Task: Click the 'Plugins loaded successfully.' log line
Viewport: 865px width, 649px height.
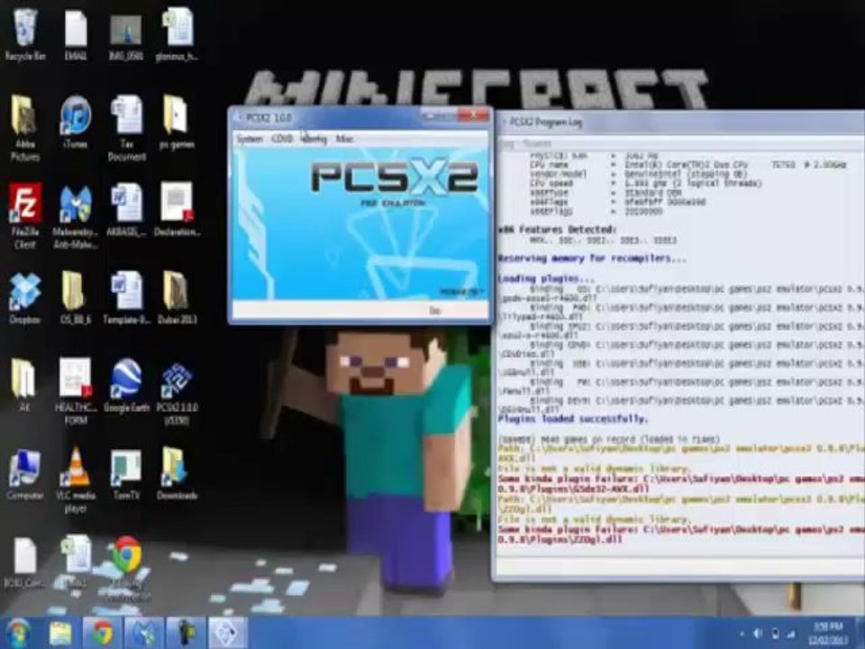Action: [x=572, y=419]
